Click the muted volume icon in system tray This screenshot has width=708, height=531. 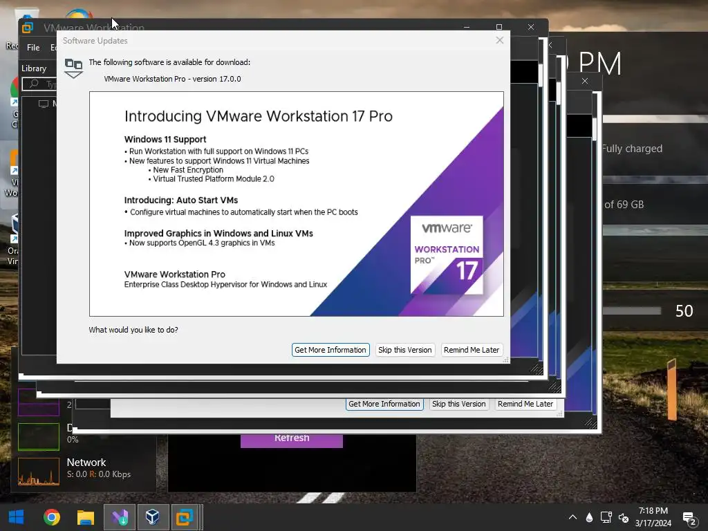point(624,518)
